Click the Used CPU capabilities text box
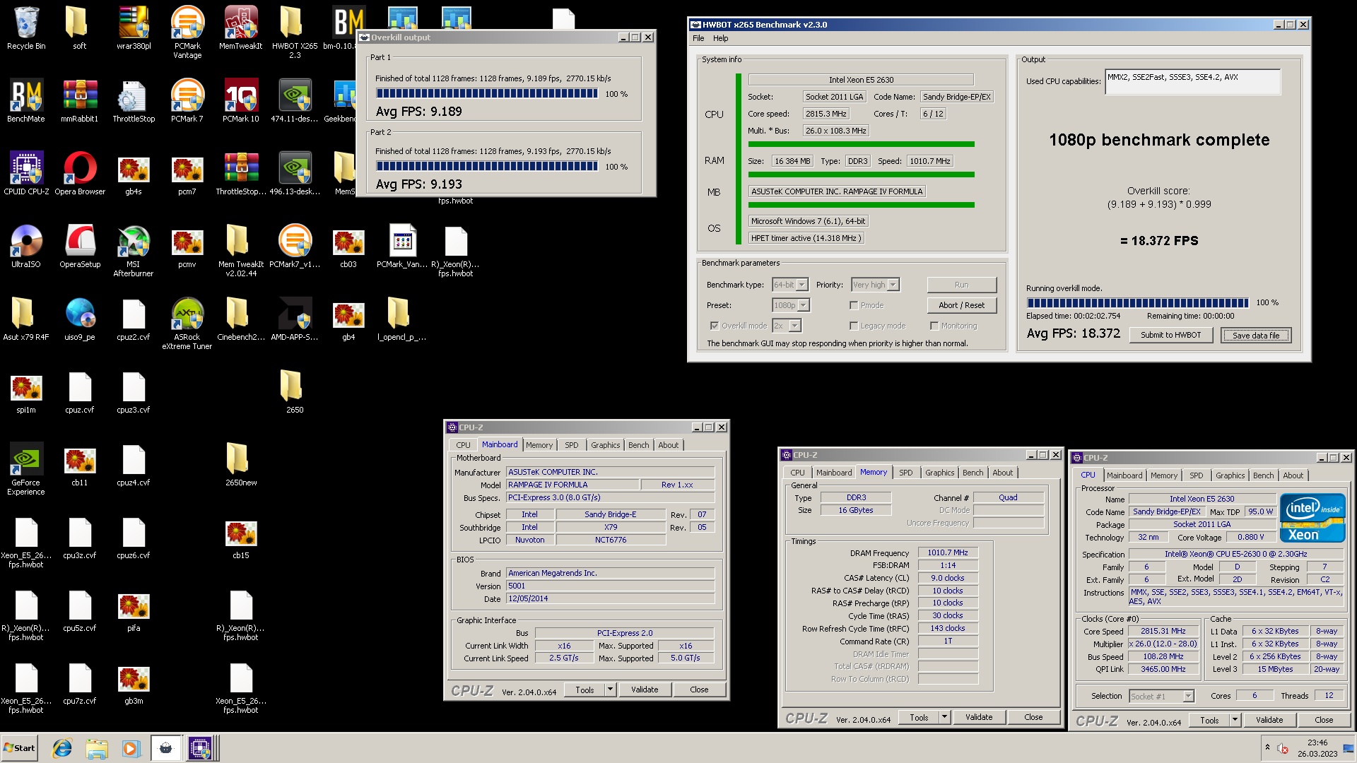1357x763 pixels. point(1193,81)
